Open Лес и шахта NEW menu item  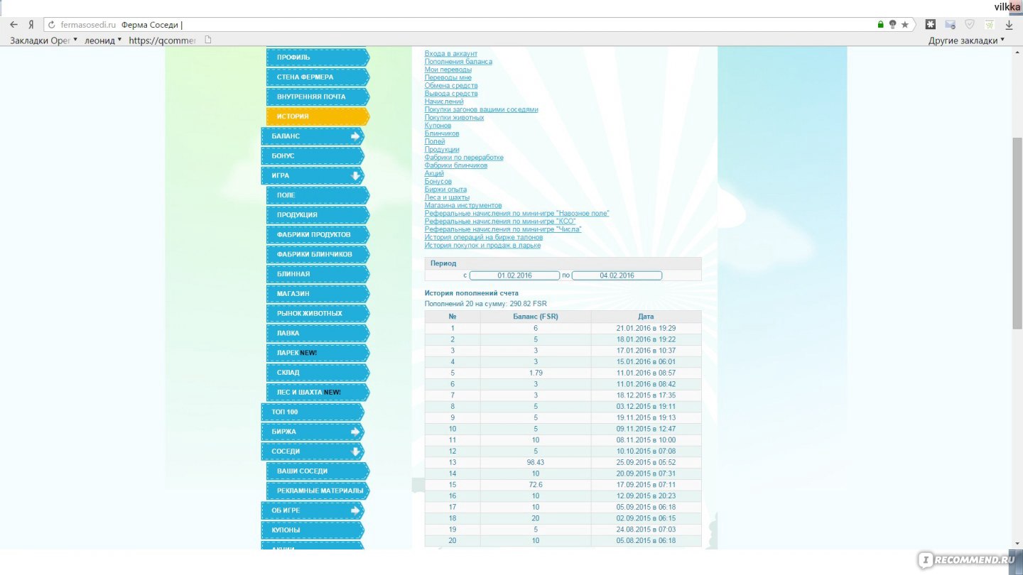[318, 392]
